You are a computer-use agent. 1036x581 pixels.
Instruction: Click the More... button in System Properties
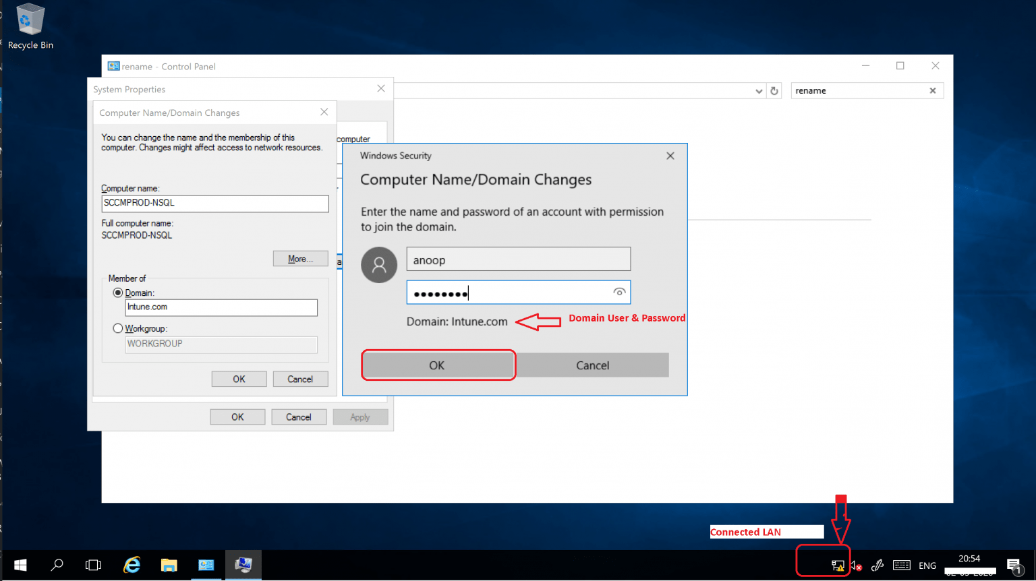point(300,258)
